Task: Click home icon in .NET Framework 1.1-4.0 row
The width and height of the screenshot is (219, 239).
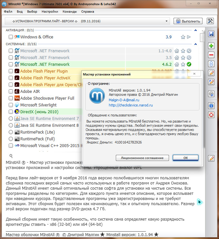Action: [177, 51]
